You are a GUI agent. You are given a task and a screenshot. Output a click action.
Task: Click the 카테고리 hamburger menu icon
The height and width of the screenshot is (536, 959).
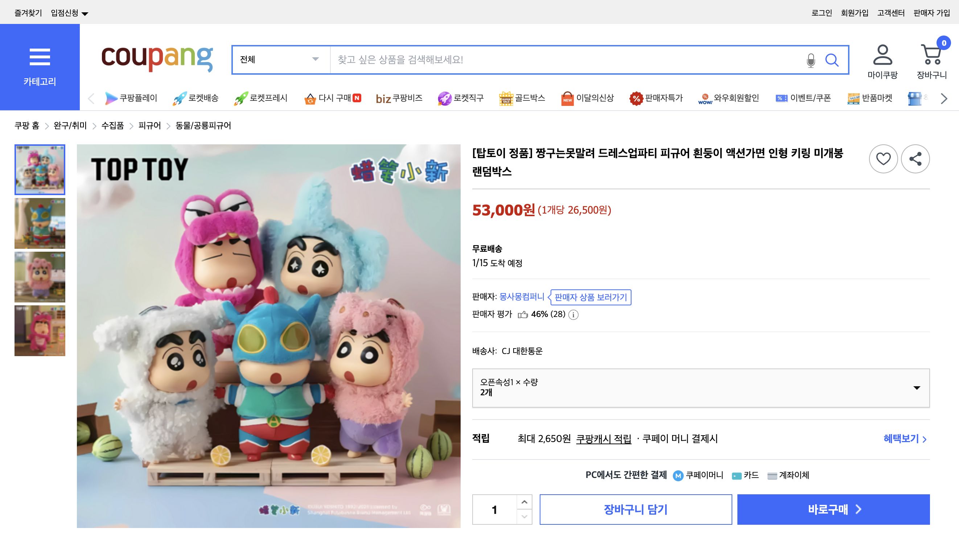tap(40, 57)
